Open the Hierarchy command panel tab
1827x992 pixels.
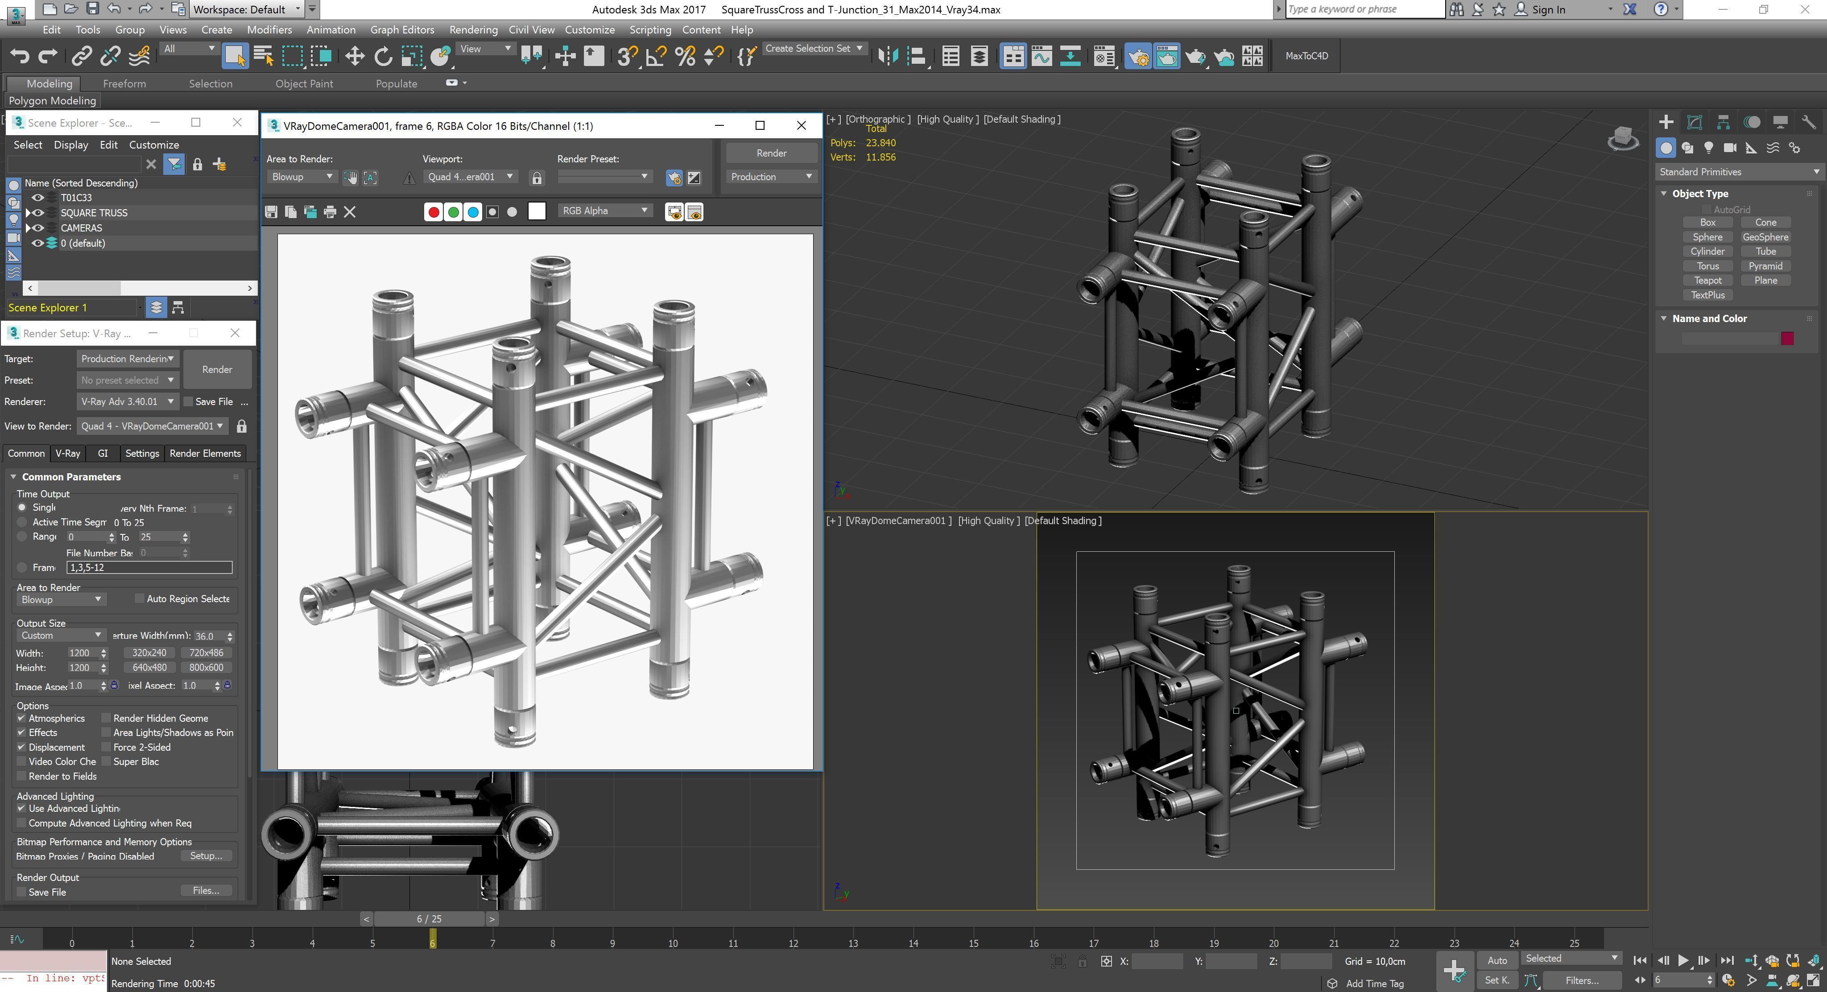coord(1723,122)
